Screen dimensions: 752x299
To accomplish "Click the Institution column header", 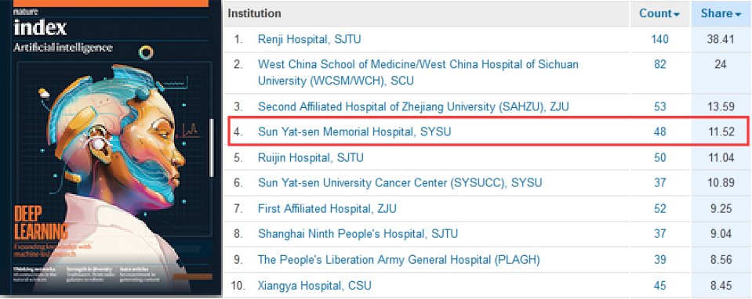I will point(254,13).
